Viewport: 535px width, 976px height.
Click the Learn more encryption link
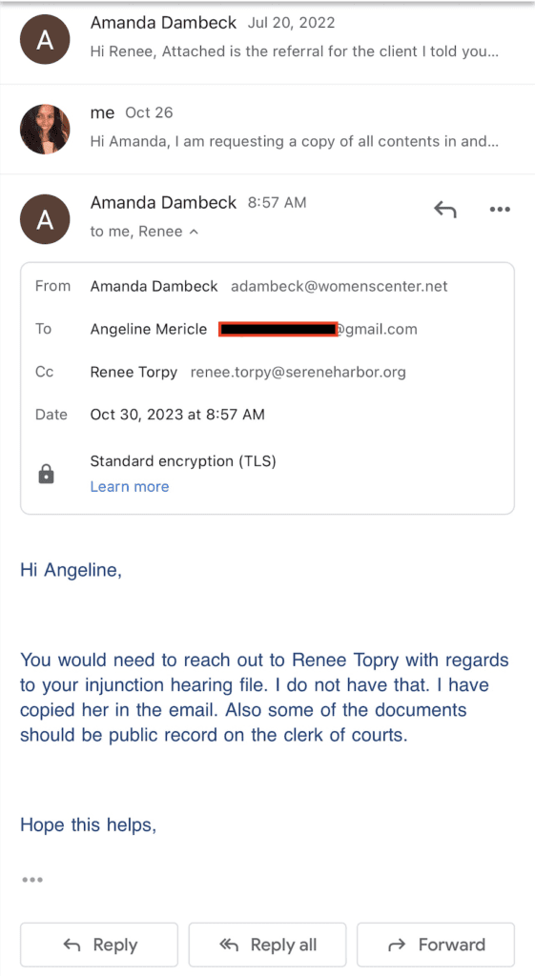(130, 487)
